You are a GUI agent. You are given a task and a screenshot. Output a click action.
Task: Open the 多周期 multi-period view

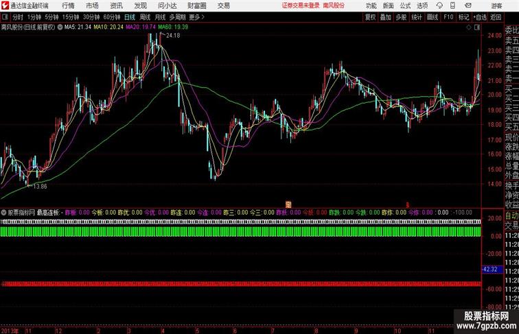coord(177,17)
